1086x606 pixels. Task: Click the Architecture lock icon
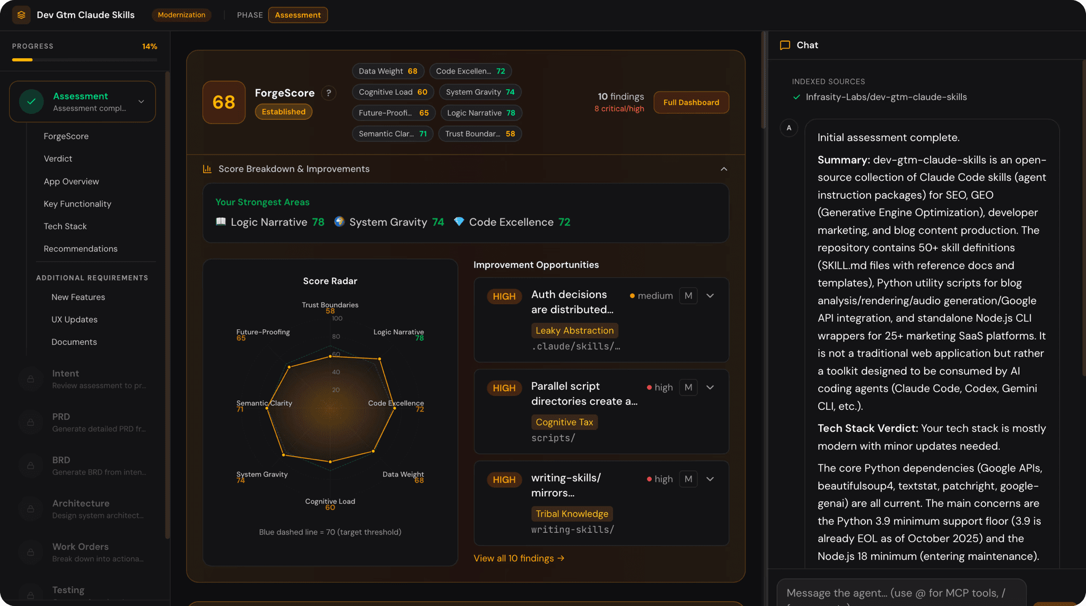(31, 509)
